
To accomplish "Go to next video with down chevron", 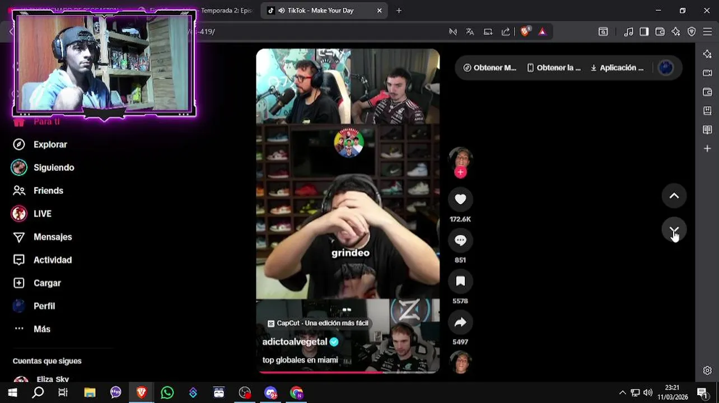I will (674, 230).
